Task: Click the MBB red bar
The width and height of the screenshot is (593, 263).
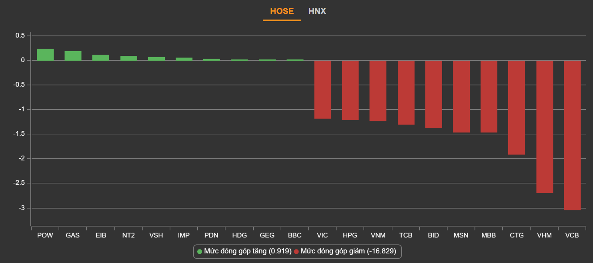Action: coord(489,96)
